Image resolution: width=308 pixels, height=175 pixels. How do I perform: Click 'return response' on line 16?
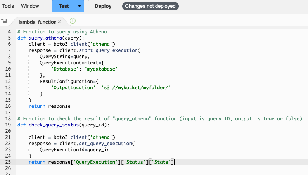[x=50, y=106]
